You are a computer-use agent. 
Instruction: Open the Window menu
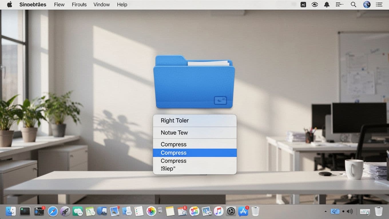click(x=101, y=5)
